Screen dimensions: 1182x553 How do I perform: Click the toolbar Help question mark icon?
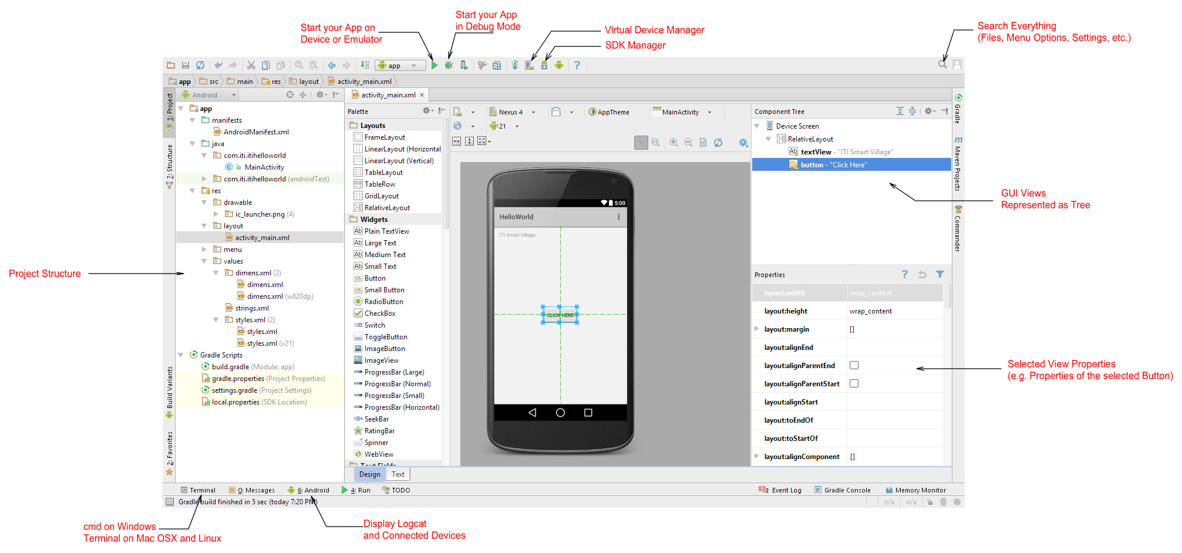point(577,65)
